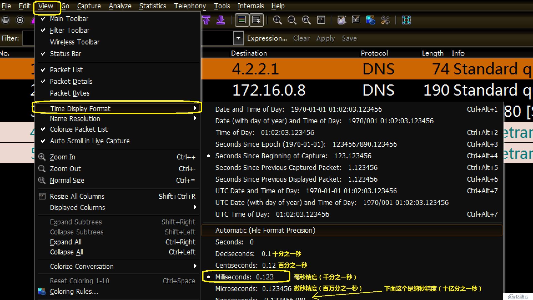533x300 pixels.
Task: Choose Seconds Since Epoch format
Action: coord(352,144)
